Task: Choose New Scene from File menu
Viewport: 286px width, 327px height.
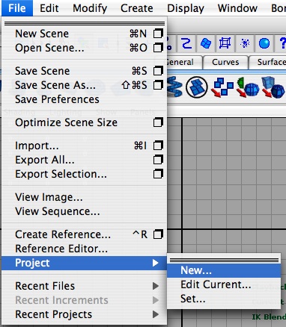Action: [x=85, y=34]
